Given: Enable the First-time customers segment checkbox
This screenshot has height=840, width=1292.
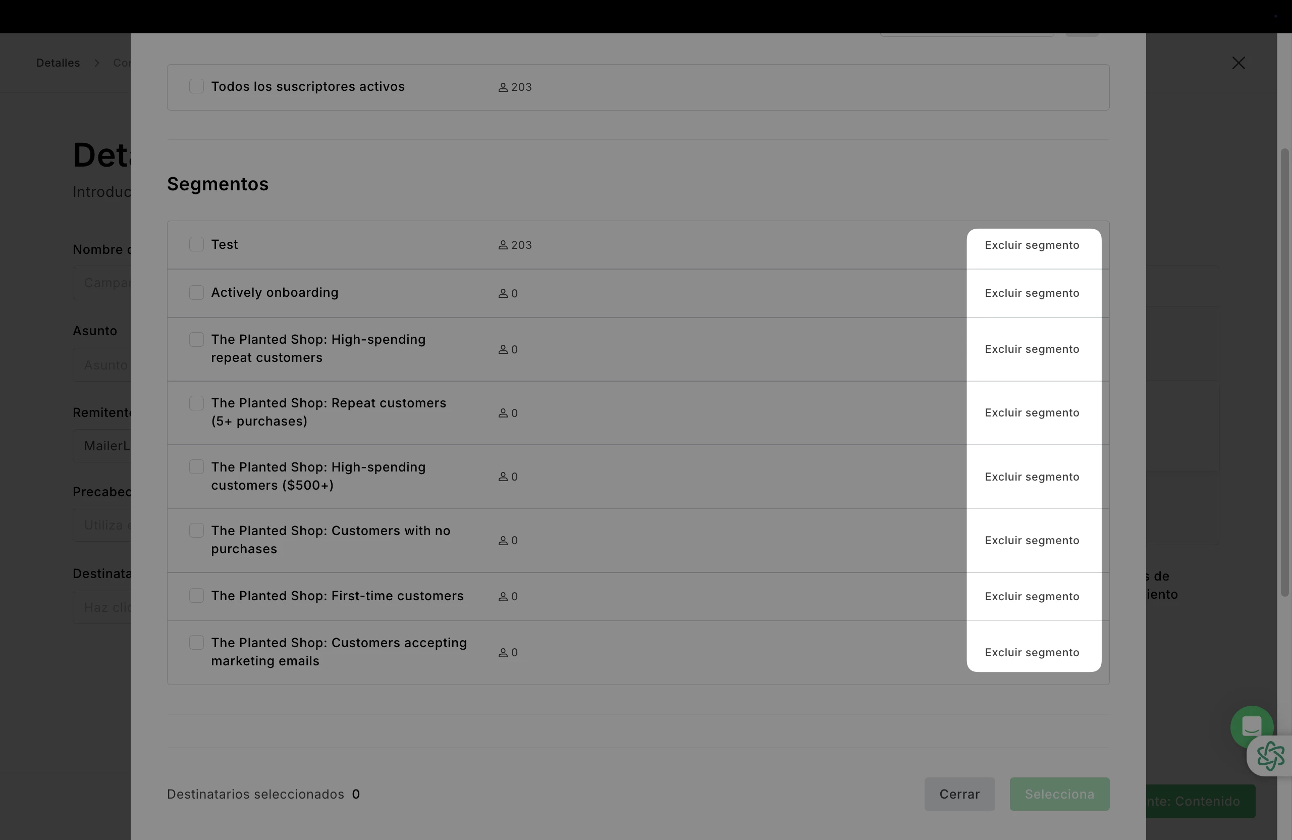Looking at the screenshot, I should 196,596.
